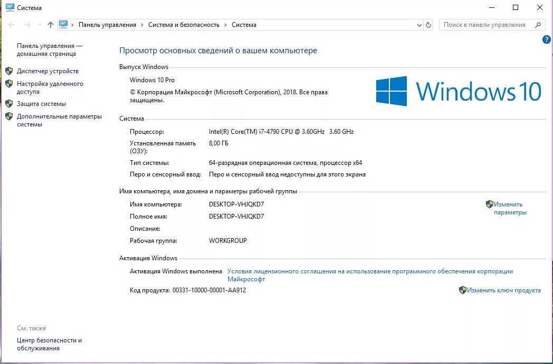Click the Windows 10 logo image
This screenshot has width=553, height=364.
pos(459,91)
